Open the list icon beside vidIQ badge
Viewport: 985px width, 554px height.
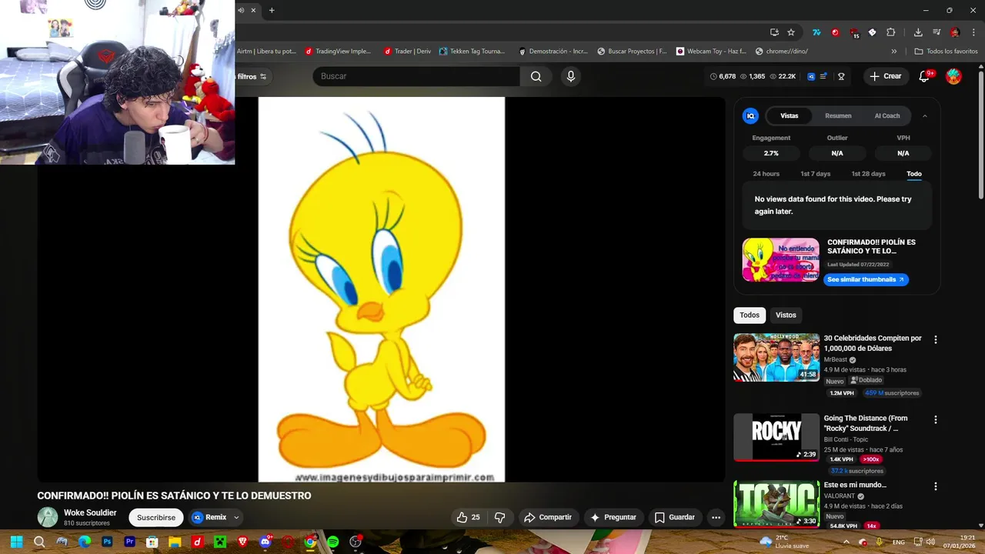823,76
